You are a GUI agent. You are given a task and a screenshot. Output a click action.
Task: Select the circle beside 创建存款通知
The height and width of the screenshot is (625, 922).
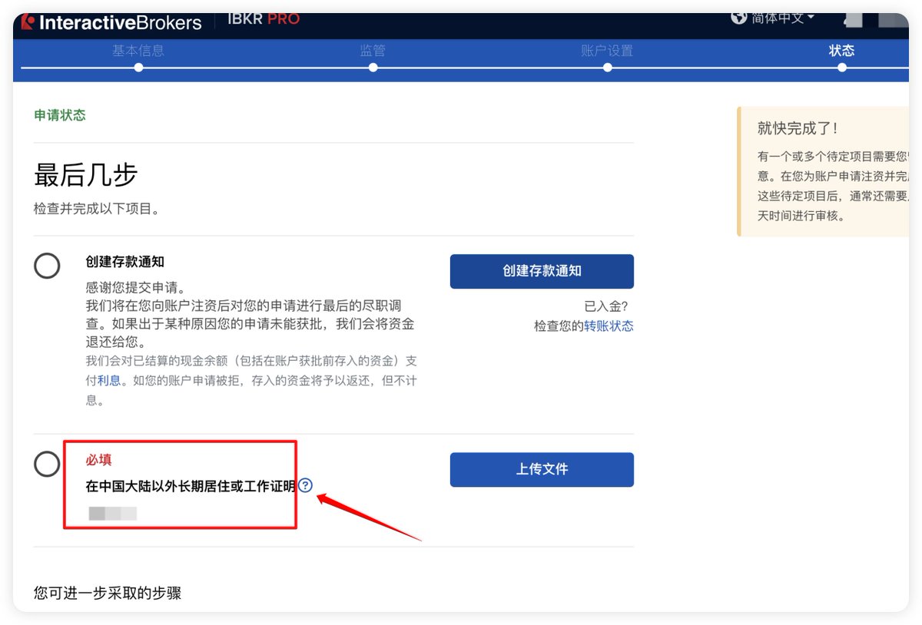pyautogui.click(x=47, y=266)
